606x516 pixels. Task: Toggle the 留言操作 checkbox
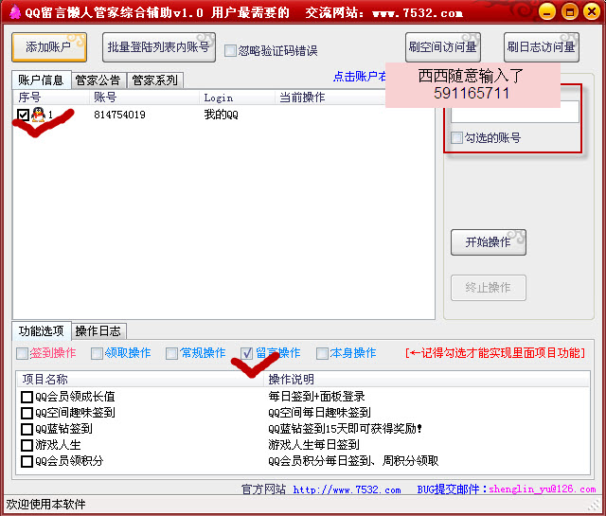coord(247,353)
